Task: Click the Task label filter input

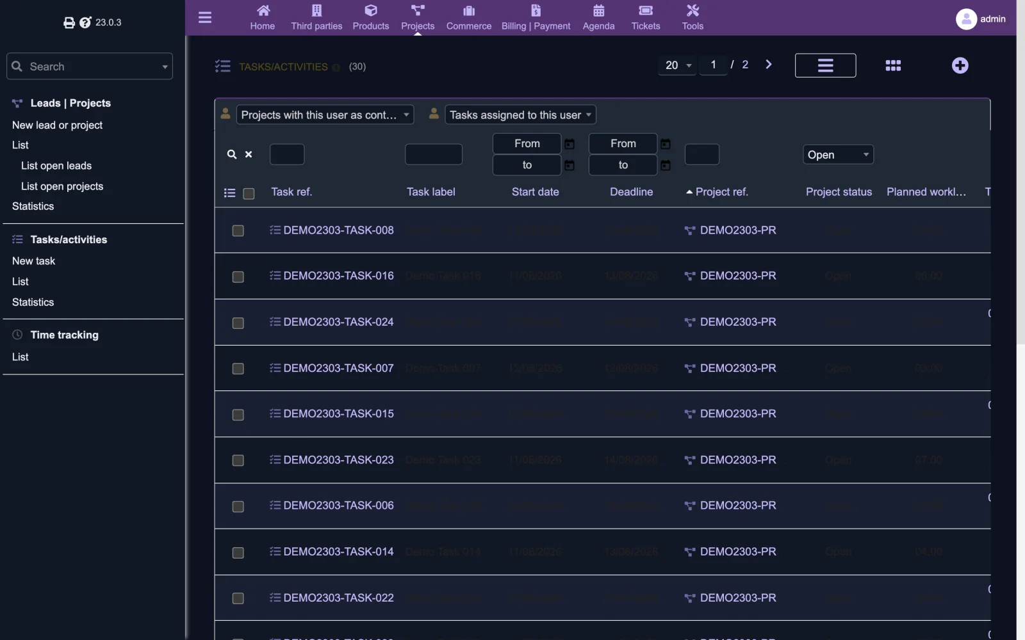Action: click(x=434, y=154)
